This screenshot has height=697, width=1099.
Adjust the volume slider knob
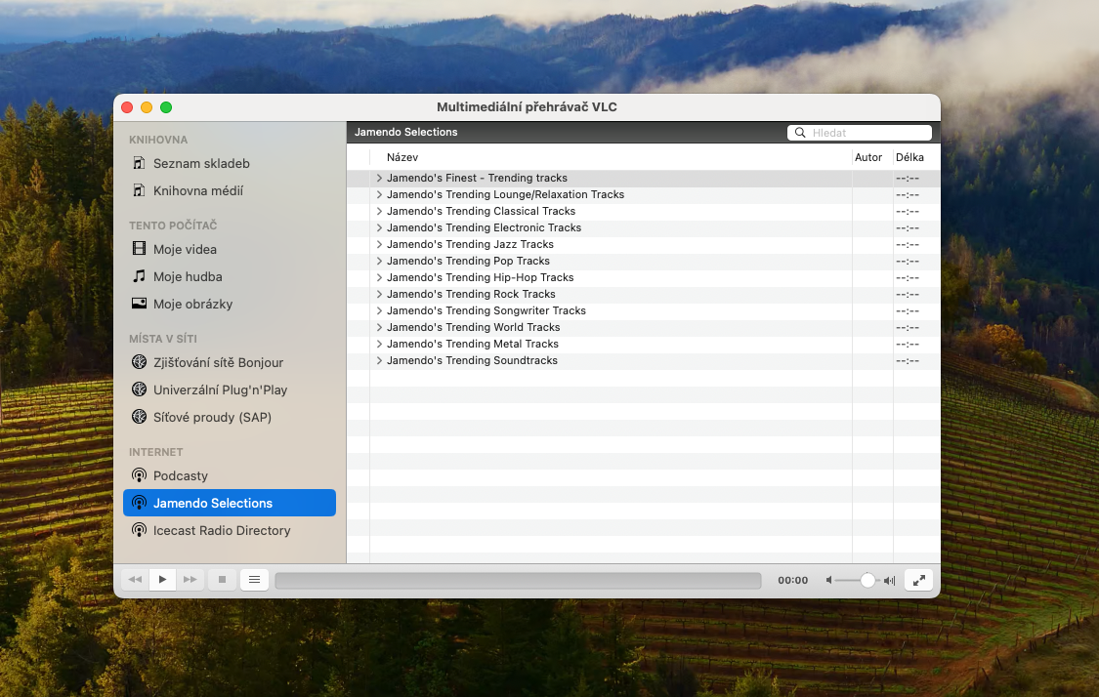point(867,580)
